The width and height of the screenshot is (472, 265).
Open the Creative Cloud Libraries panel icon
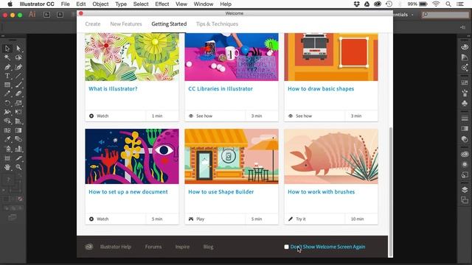[x=465, y=154]
